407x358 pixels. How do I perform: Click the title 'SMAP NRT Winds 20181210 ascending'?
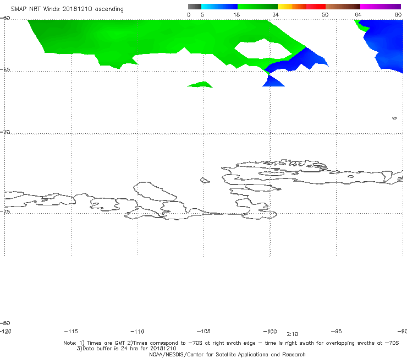click(x=67, y=9)
